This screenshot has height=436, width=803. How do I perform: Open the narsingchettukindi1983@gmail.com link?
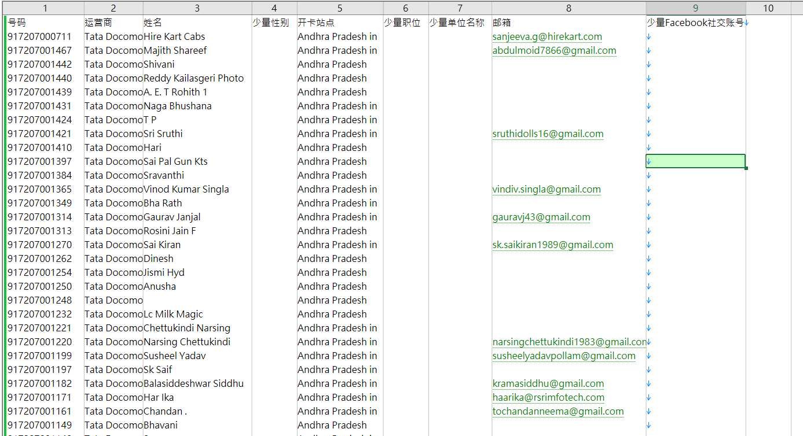[x=569, y=342]
